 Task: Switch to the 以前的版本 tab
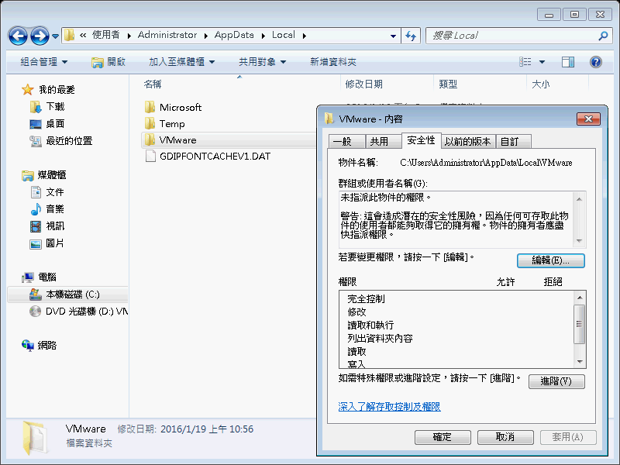pos(468,142)
